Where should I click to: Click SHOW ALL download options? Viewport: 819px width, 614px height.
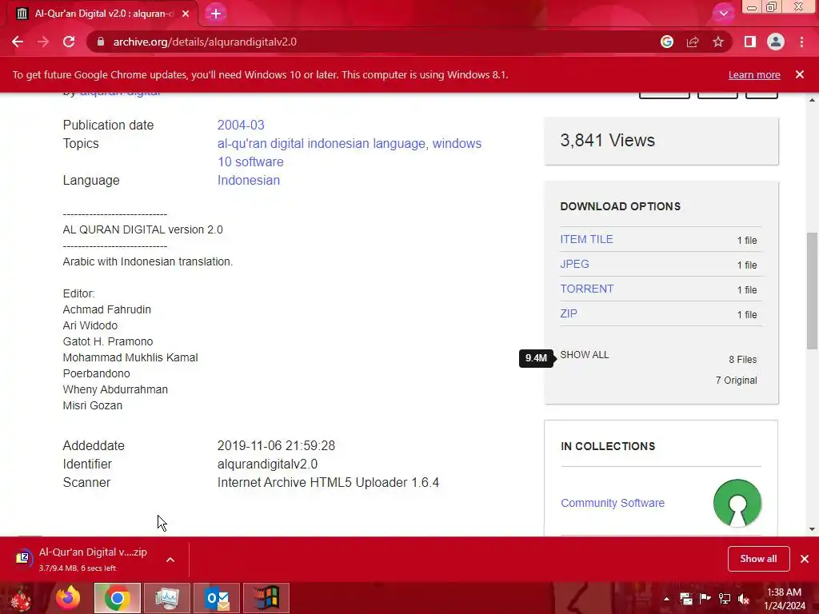click(x=584, y=354)
